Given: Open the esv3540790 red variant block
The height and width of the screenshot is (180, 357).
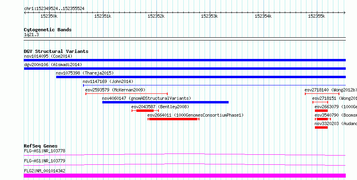Looking at the screenshot, I should pos(323,119).
